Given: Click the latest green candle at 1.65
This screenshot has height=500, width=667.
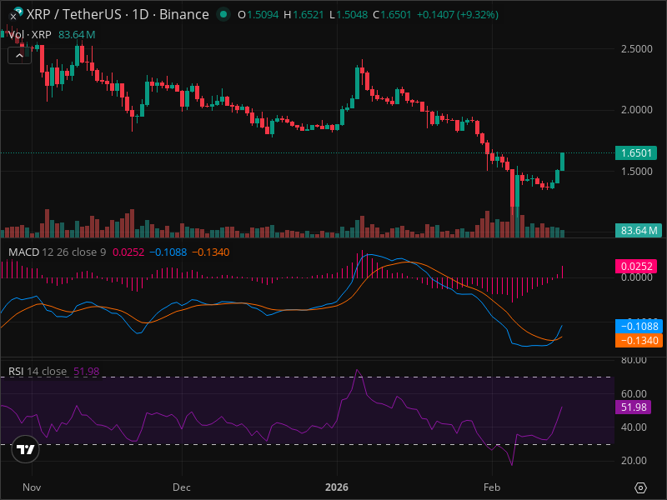Looking at the screenshot, I should (562, 162).
